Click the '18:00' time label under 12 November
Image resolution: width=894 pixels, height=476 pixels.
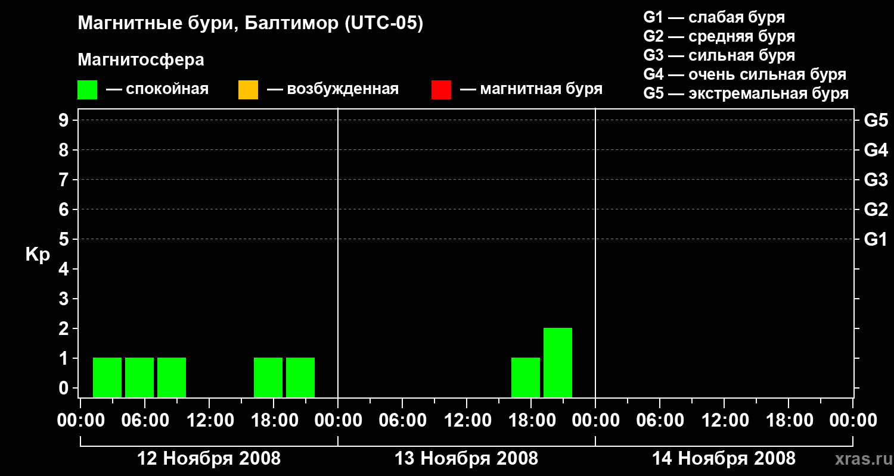click(274, 421)
